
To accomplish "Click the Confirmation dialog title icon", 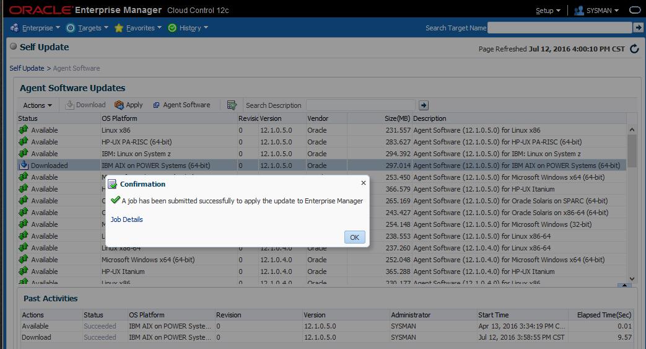I will (x=112, y=184).
